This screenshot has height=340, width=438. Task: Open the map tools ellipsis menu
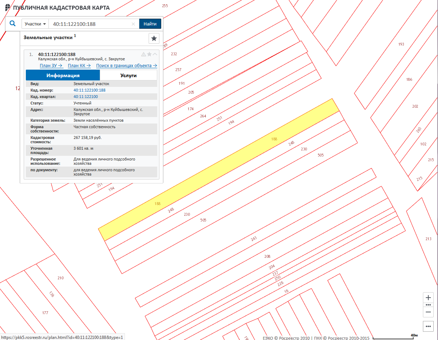pyautogui.click(x=428, y=327)
